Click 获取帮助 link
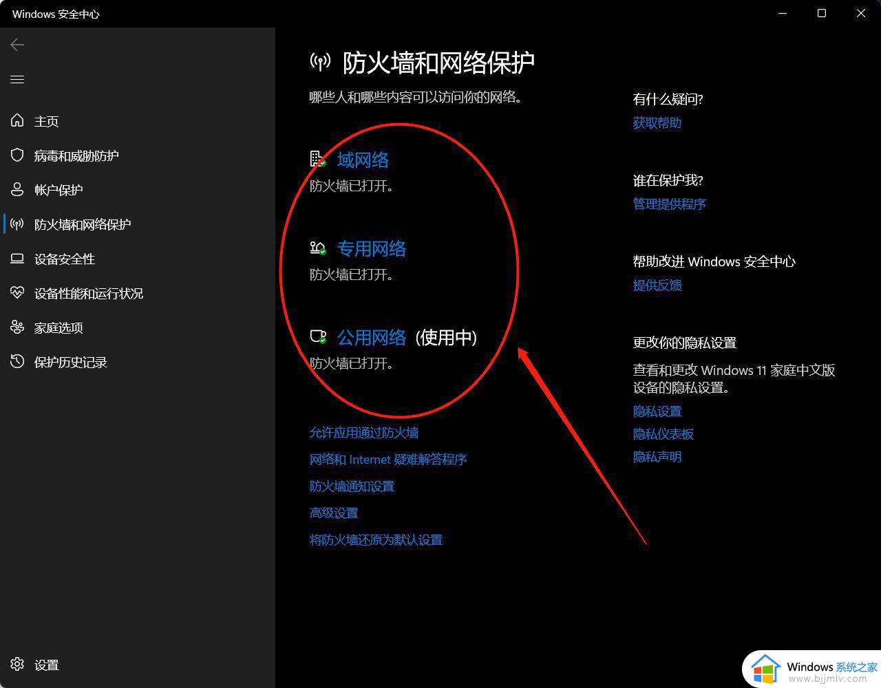The height and width of the screenshot is (688, 881). point(657,122)
